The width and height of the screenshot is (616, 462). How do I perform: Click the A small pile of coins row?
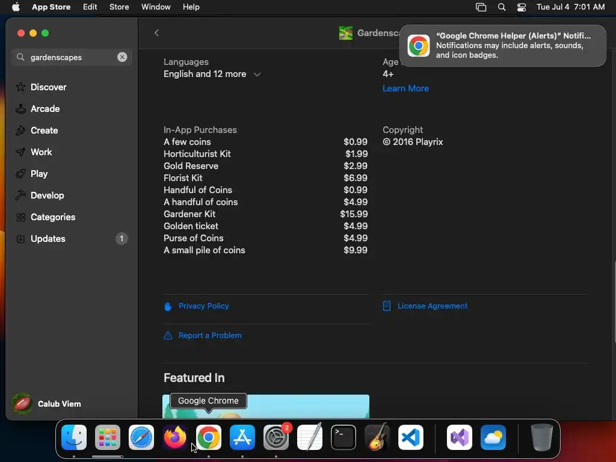tap(265, 250)
